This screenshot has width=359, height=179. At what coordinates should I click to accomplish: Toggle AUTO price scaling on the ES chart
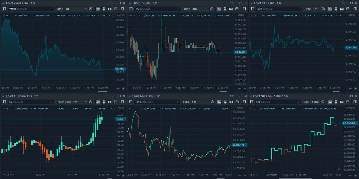click(x=240, y=14)
